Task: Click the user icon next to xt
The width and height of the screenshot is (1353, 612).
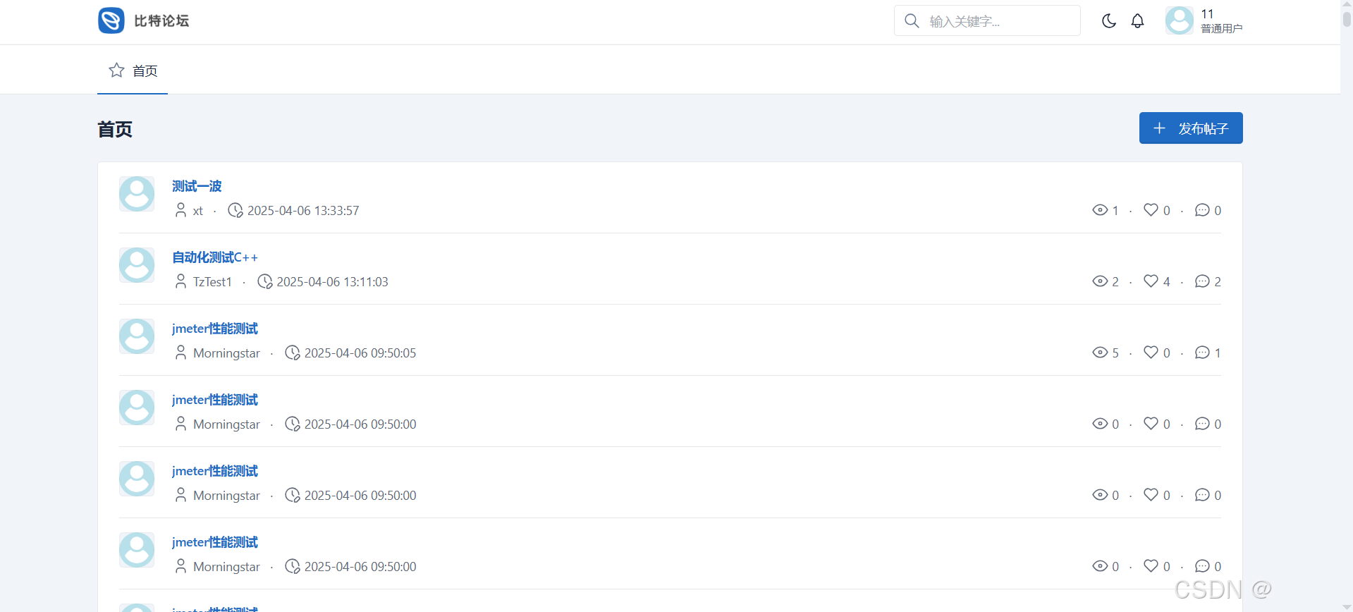Action: 180,210
